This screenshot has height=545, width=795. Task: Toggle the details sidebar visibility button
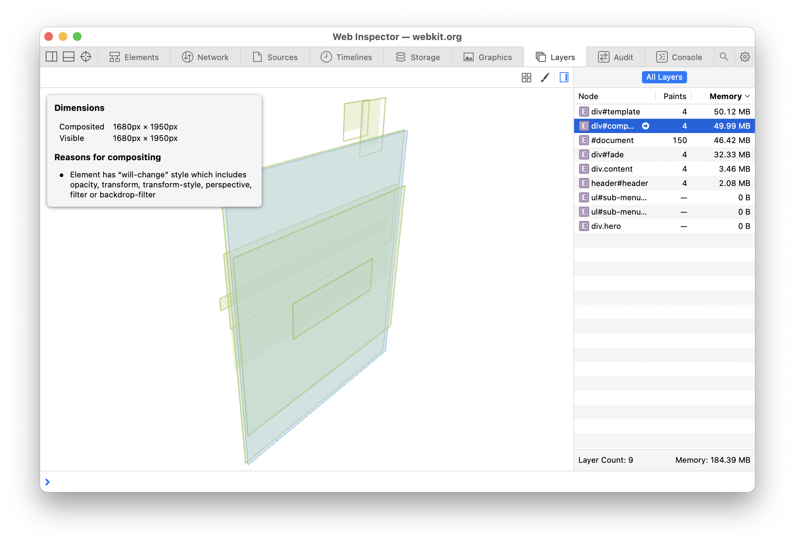(564, 78)
